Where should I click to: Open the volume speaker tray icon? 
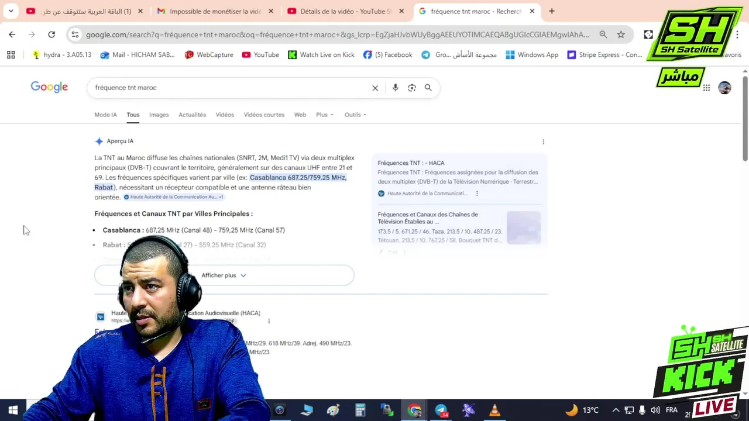655,410
